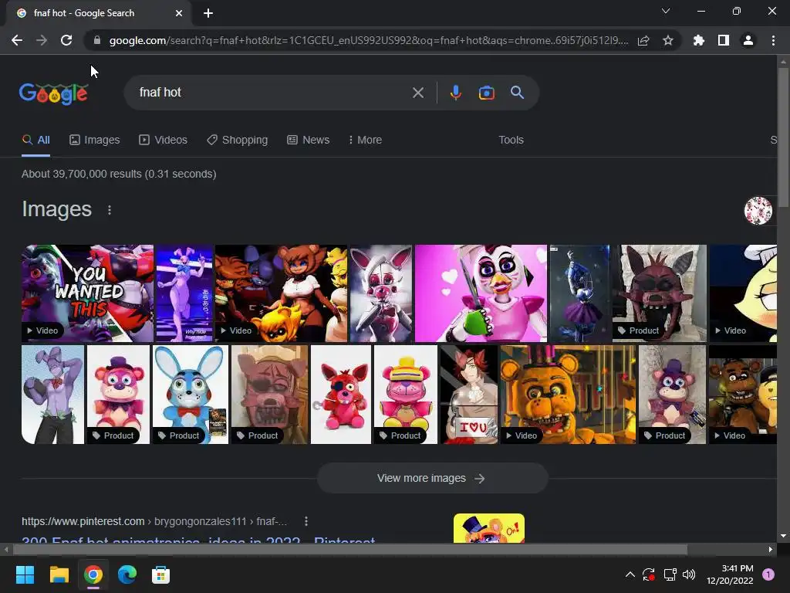Open the Mangle white fox image thumbnail
790x593 pixels.
point(381,293)
